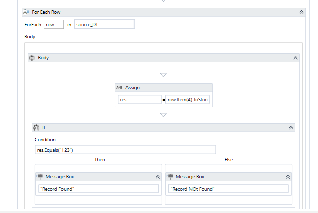Click the If activity icon
The width and height of the screenshot is (318, 213).
pyautogui.click(x=36, y=128)
